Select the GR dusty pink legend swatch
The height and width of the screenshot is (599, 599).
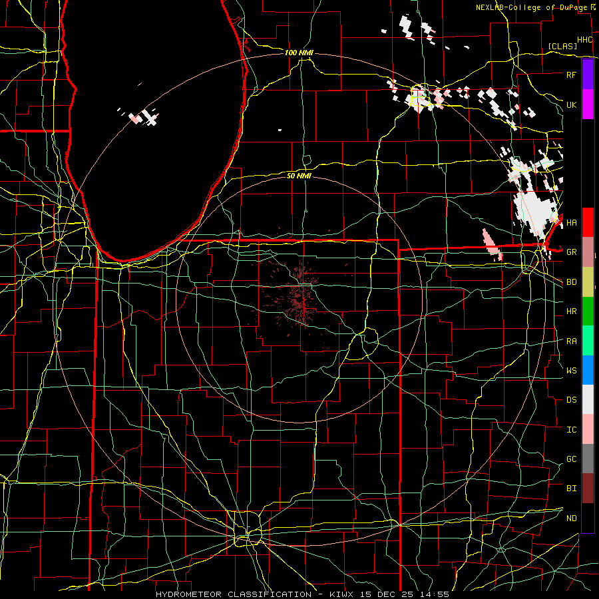click(588, 252)
